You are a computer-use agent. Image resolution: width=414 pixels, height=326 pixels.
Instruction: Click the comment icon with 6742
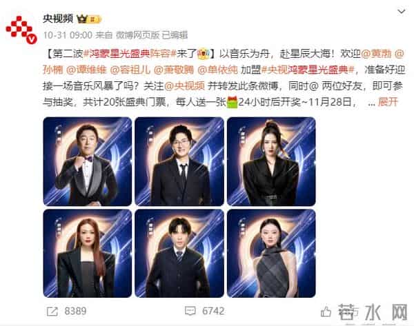190,312
